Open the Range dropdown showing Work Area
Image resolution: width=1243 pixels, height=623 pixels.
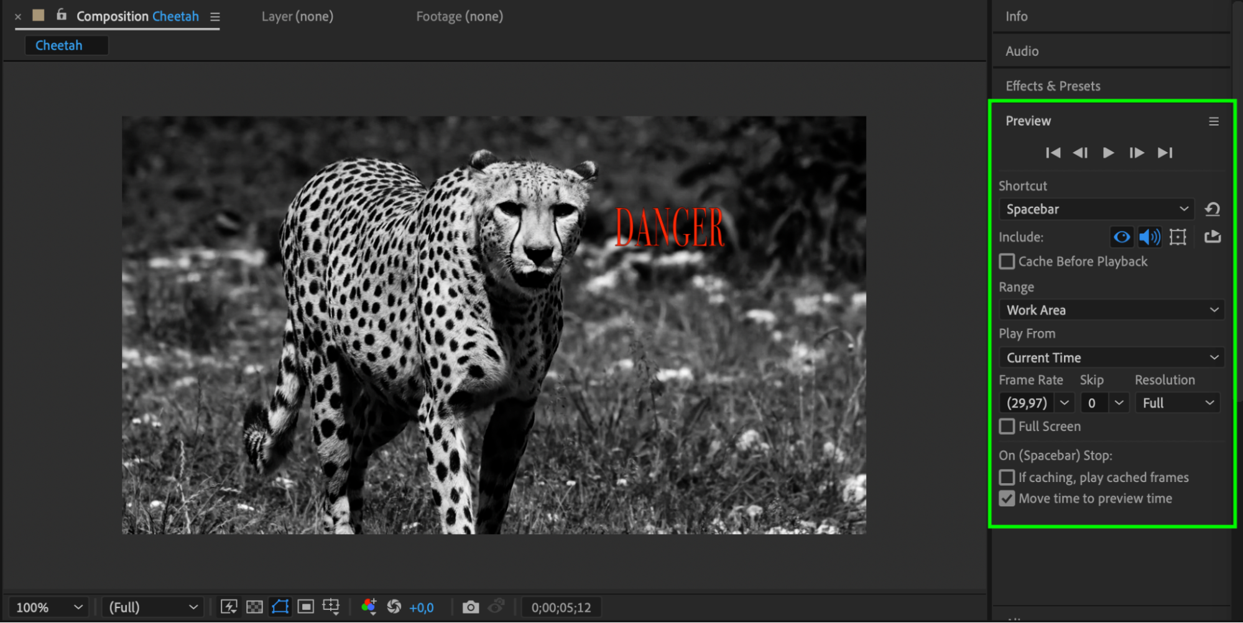(1111, 310)
